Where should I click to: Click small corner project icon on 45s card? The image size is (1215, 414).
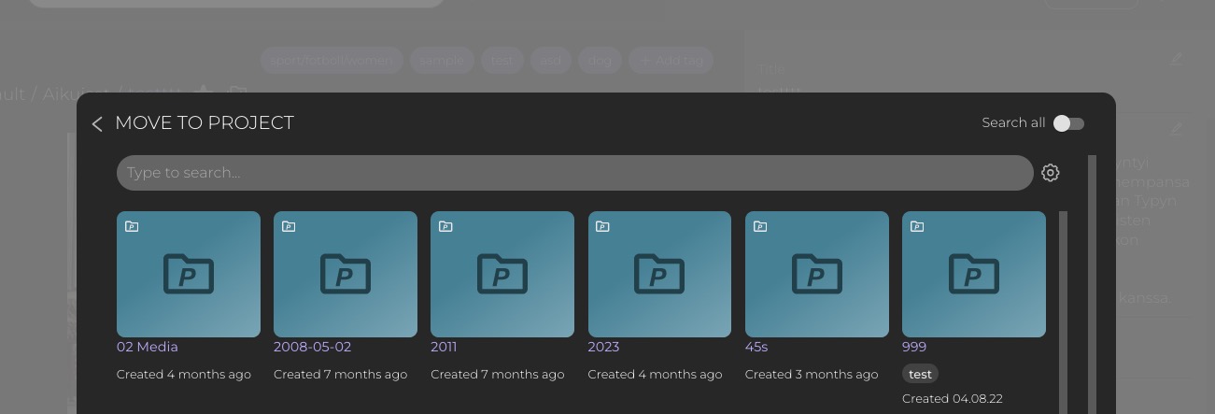tap(760, 226)
